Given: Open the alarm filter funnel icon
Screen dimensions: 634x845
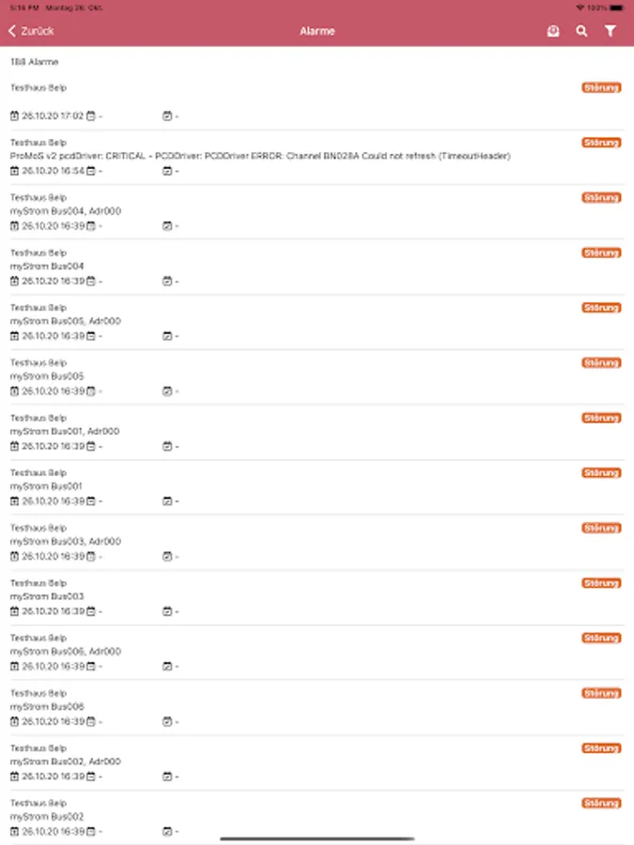Looking at the screenshot, I should click(x=611, y=31).
